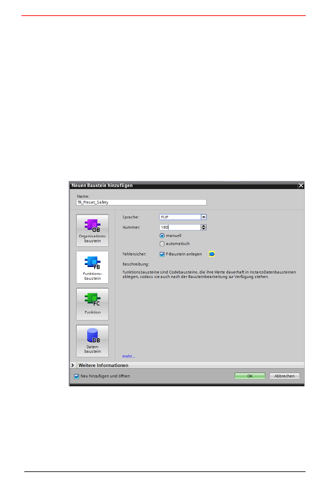Confirm with the OK button
Screen dimensions: 330x482
pyautogui.click(x=250, y=376)
